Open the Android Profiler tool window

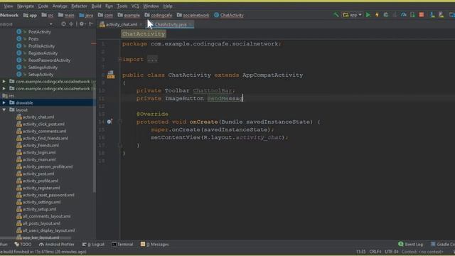pos(56,245)
